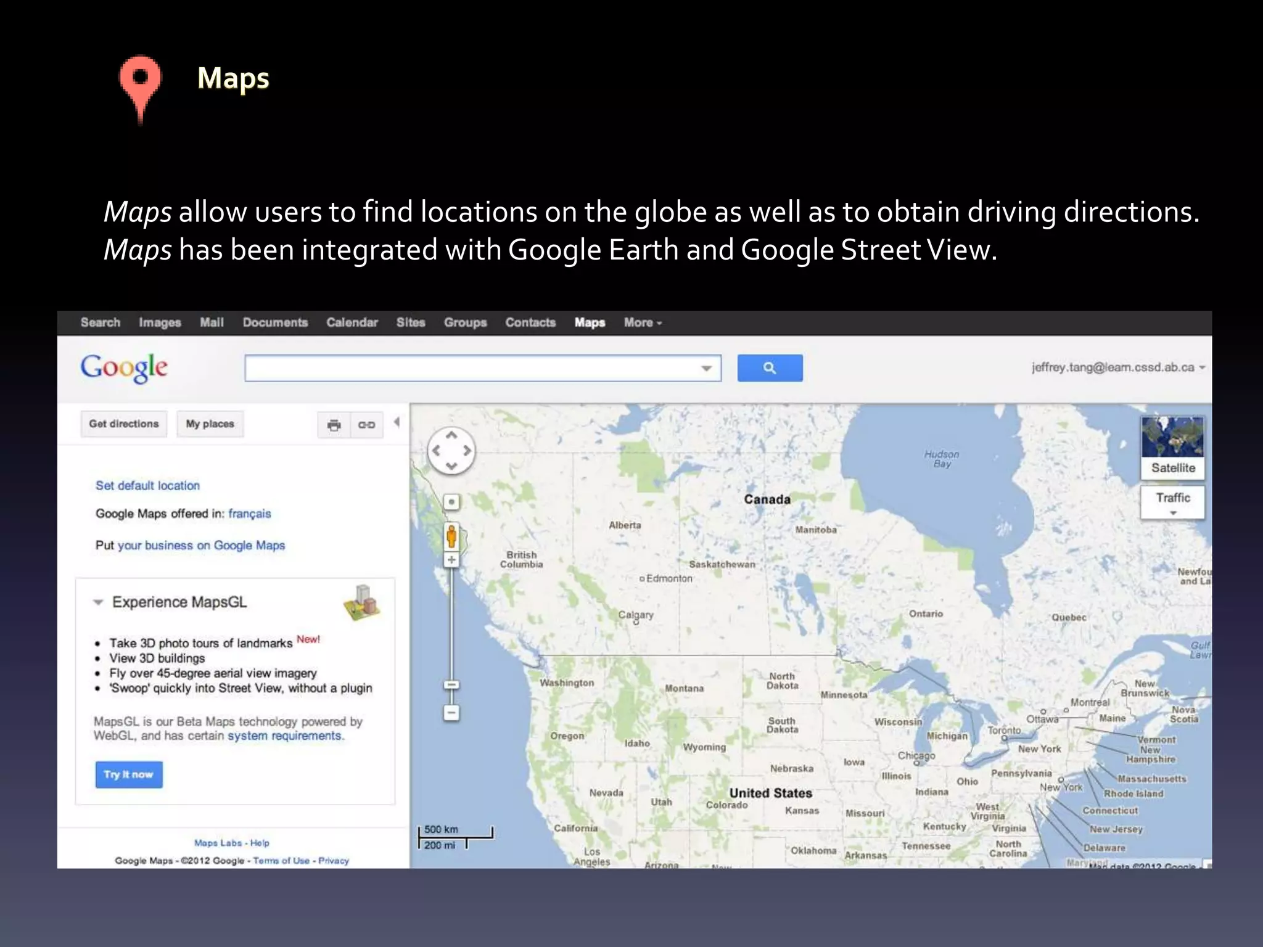
Task: Click the print icon in sidebar toolbar
Action: click(334, 425)
